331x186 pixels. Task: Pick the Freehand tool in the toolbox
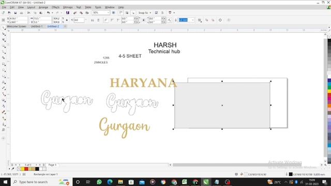pyautogui.click(x=4, y=52)
